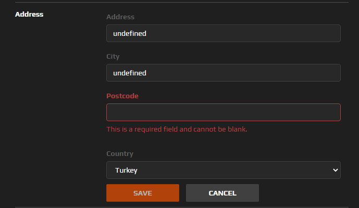Image resolution: width=359 pixels, height=208 pixels.
Task: Click the grey Address field label
Action: [120, 17]
